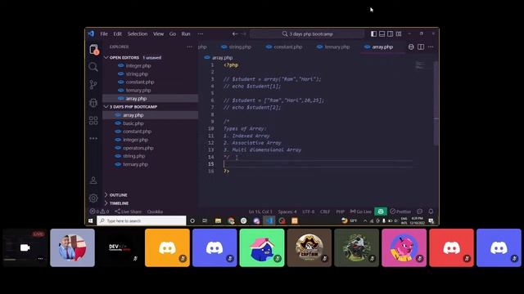This screenshot has width=524, height=294.
Task: Open Explorer panel more actions ellipsis
Action: 189,47
